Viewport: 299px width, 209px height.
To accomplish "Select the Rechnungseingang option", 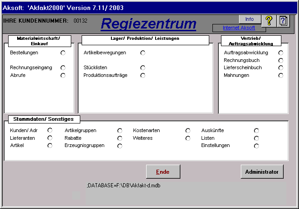I will [x=63, y=68].
